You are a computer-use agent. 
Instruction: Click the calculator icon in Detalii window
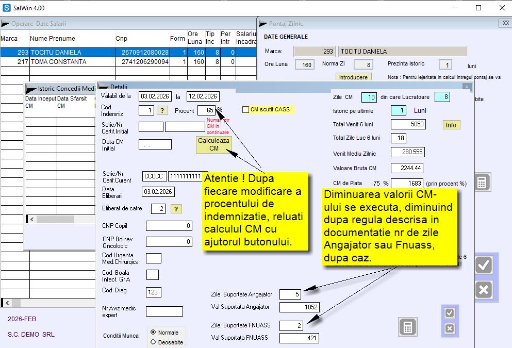coord(407,327)
